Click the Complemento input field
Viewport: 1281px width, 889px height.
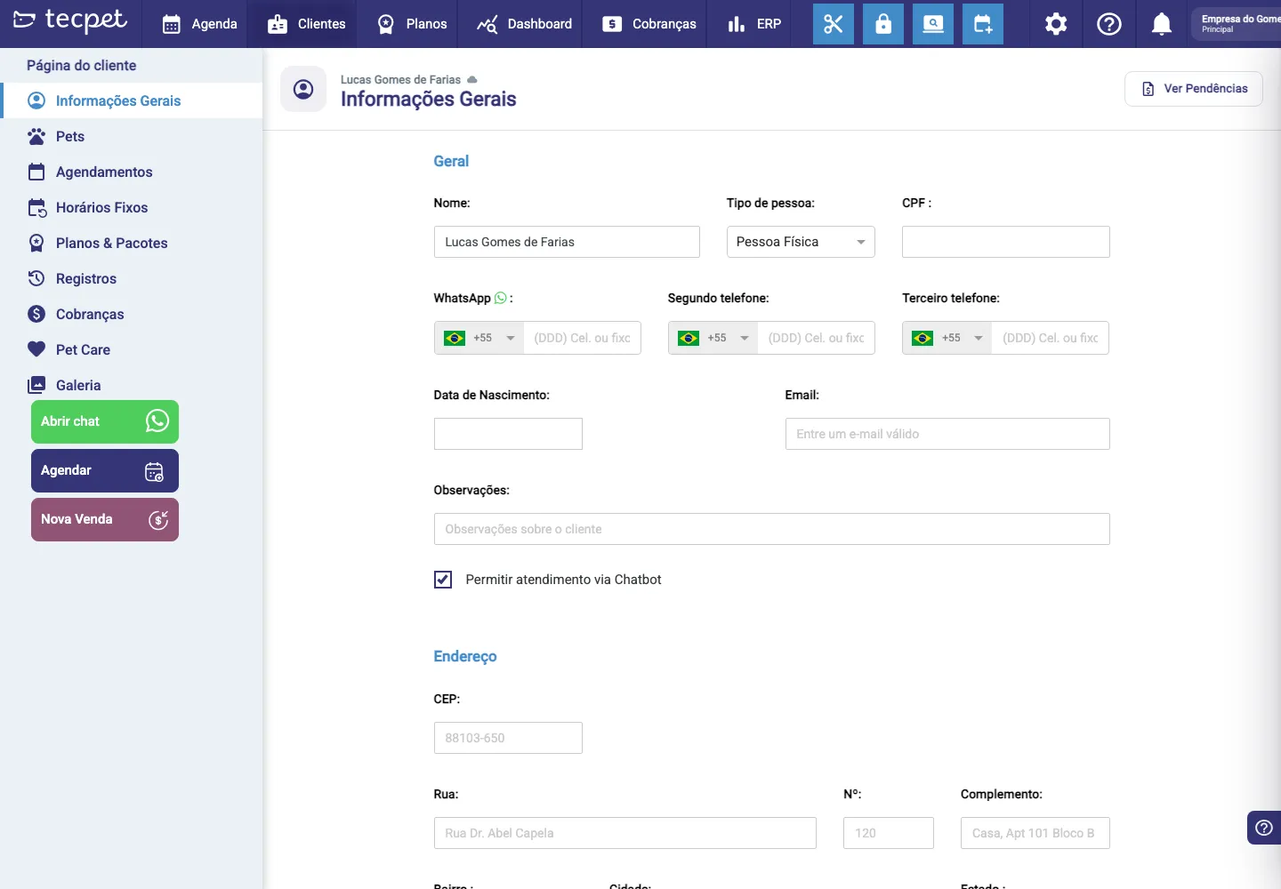point(1035,833)
